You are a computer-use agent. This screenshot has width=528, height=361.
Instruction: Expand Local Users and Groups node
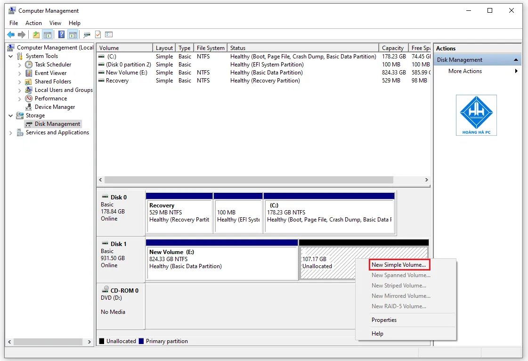click(19, 90)
